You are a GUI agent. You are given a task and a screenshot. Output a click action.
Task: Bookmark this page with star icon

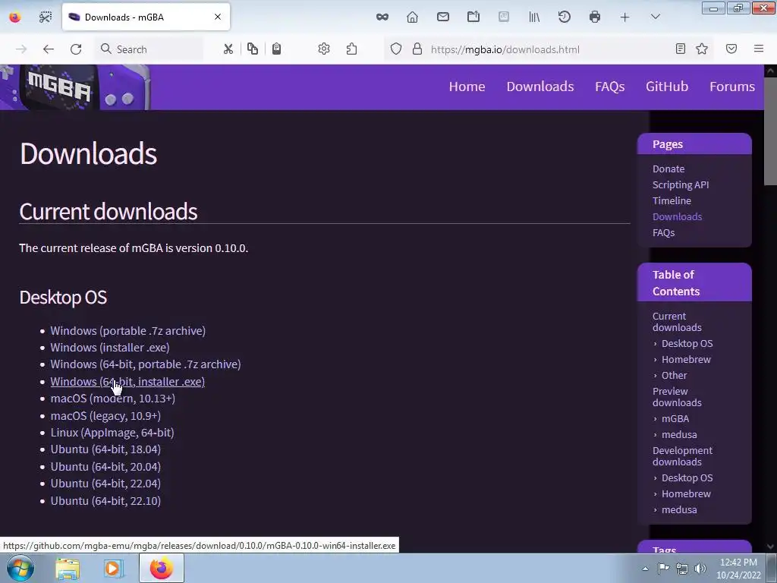(x=702, y=49)
